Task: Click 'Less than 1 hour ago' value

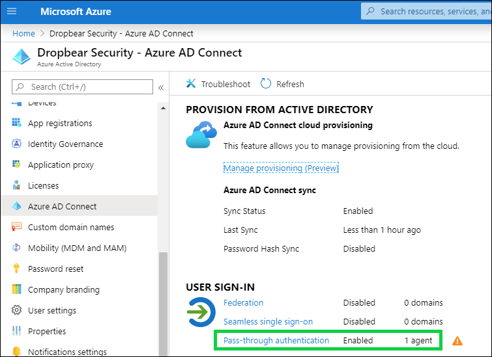Action: click(382, 230)
